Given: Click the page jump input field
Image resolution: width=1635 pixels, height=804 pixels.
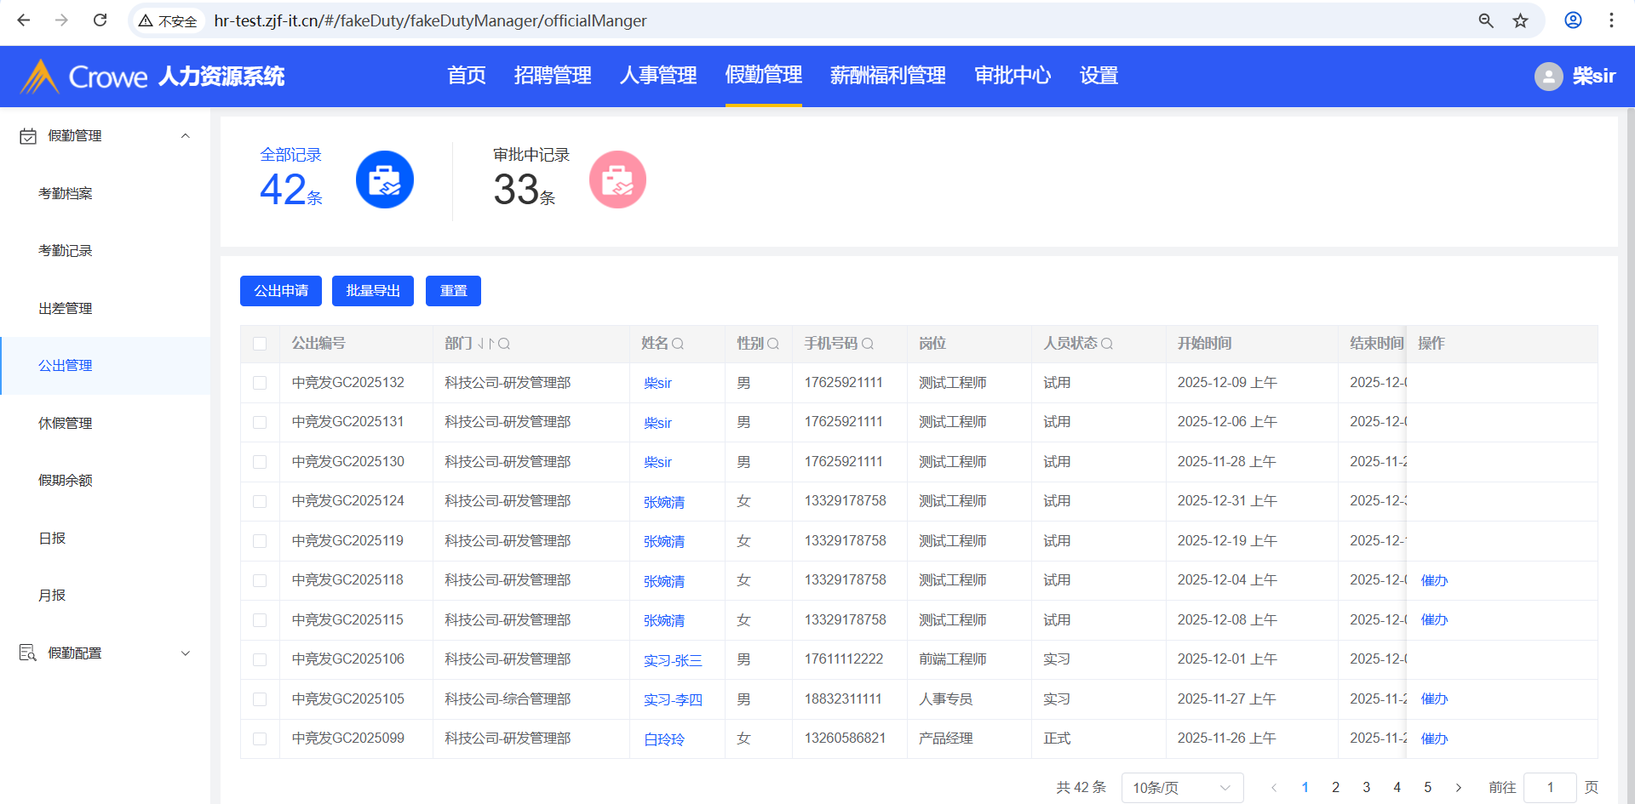Looking at the screenshot, I should (1549, 788).
